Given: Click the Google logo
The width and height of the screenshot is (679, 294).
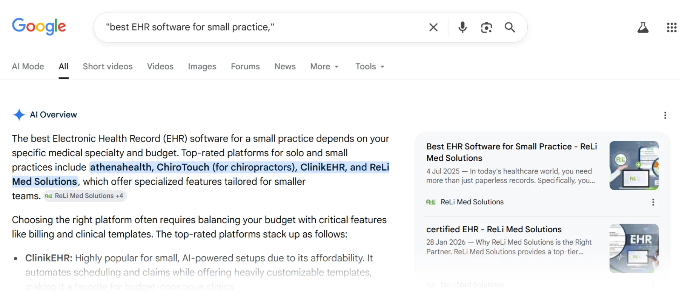Looking at the screenshot, I should (39, 27).
